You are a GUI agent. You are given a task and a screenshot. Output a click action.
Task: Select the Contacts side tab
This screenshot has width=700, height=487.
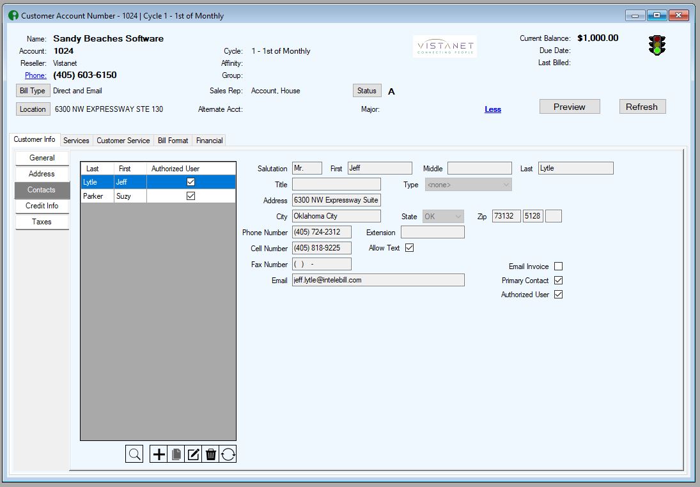(x=42, y=190)
